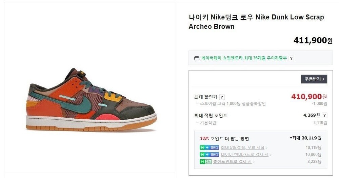Click the 최대 적립 포인트 label

pos(211,116)
